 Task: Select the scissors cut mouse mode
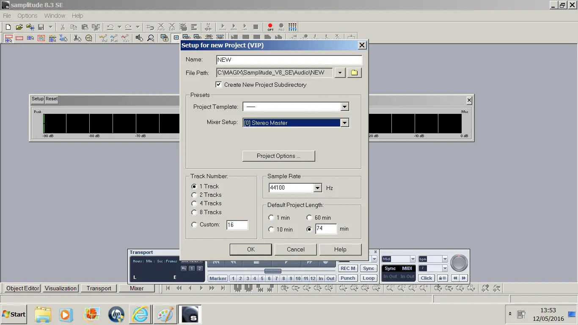(x=77, y=38)
